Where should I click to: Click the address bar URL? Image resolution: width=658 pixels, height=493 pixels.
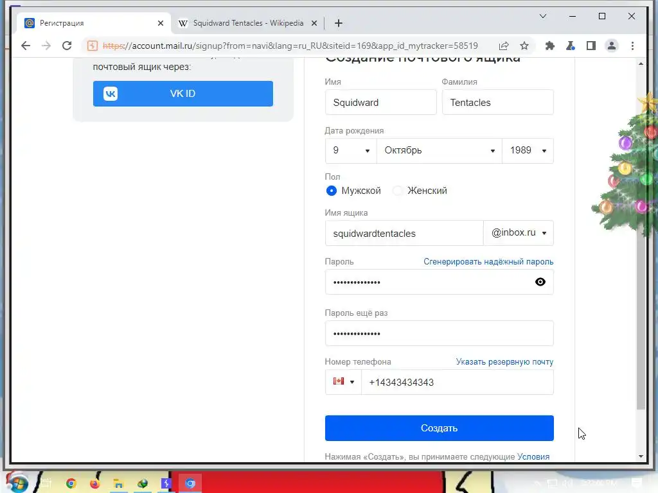click(x=290, y=46)
